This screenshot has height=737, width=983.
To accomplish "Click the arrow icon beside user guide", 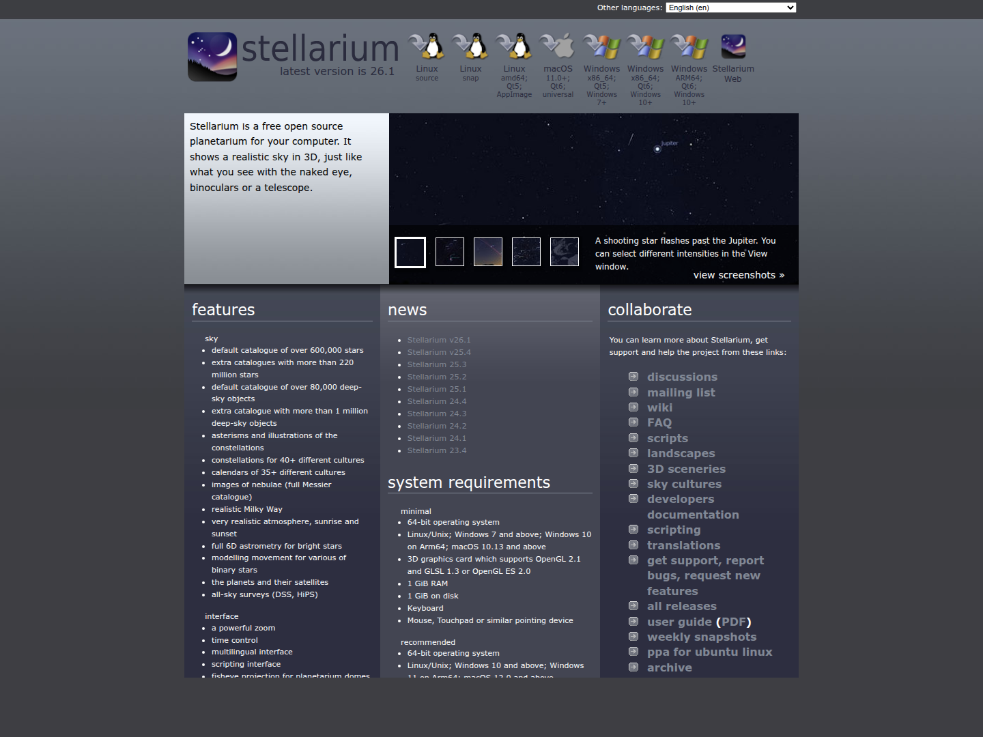I will pos(633,622).
